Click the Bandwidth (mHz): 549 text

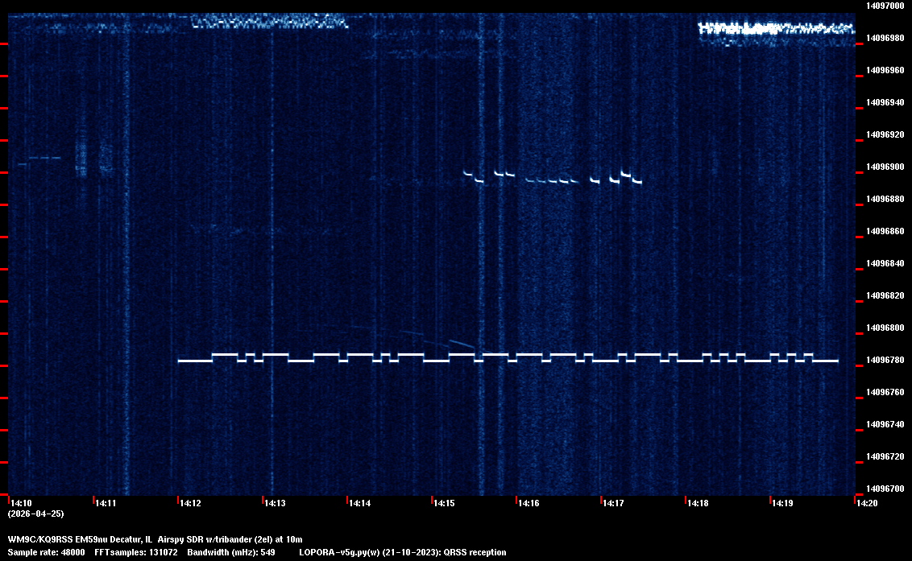tap(231, 552)
